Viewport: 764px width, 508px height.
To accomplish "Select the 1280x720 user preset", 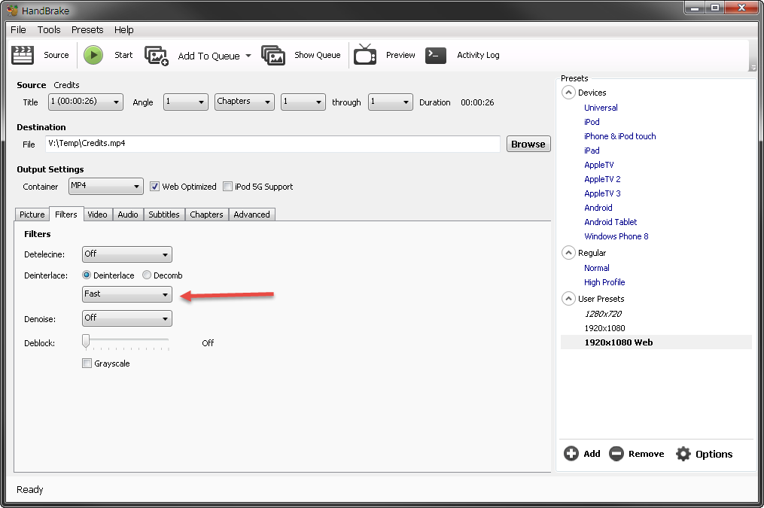I will click(x=603, y=314).
